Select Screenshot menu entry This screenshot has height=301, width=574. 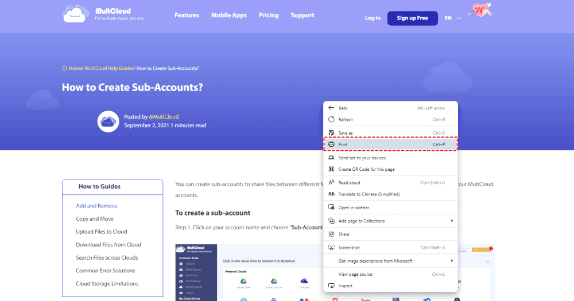pos(390,248)
